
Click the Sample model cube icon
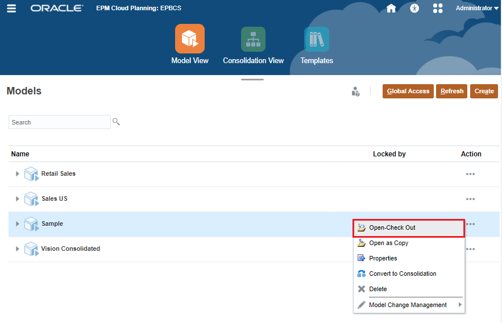tap(31, 223)
